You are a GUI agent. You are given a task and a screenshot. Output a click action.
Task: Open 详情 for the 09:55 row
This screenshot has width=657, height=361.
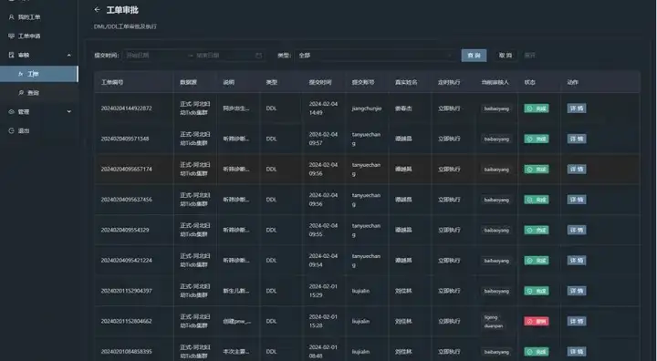[x=577, y=230]
